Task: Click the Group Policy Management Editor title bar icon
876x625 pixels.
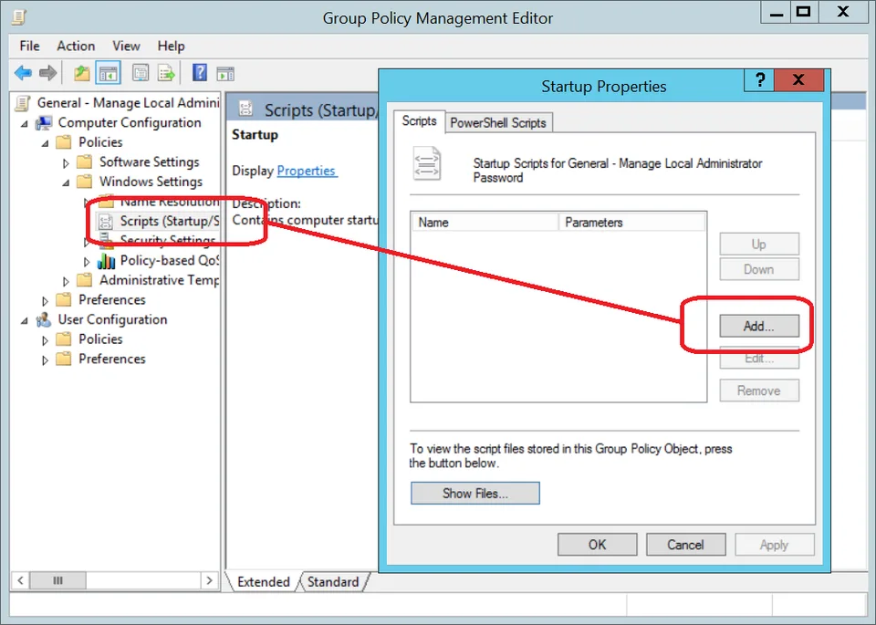Action: (18, 17)
